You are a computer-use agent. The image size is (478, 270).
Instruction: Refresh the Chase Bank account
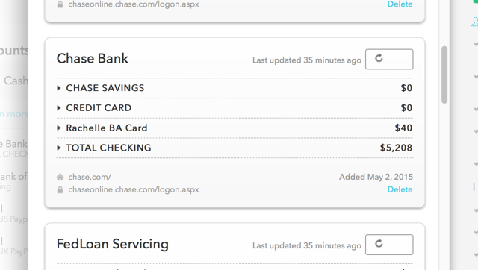pyautogui.click(x=389, y=59)
